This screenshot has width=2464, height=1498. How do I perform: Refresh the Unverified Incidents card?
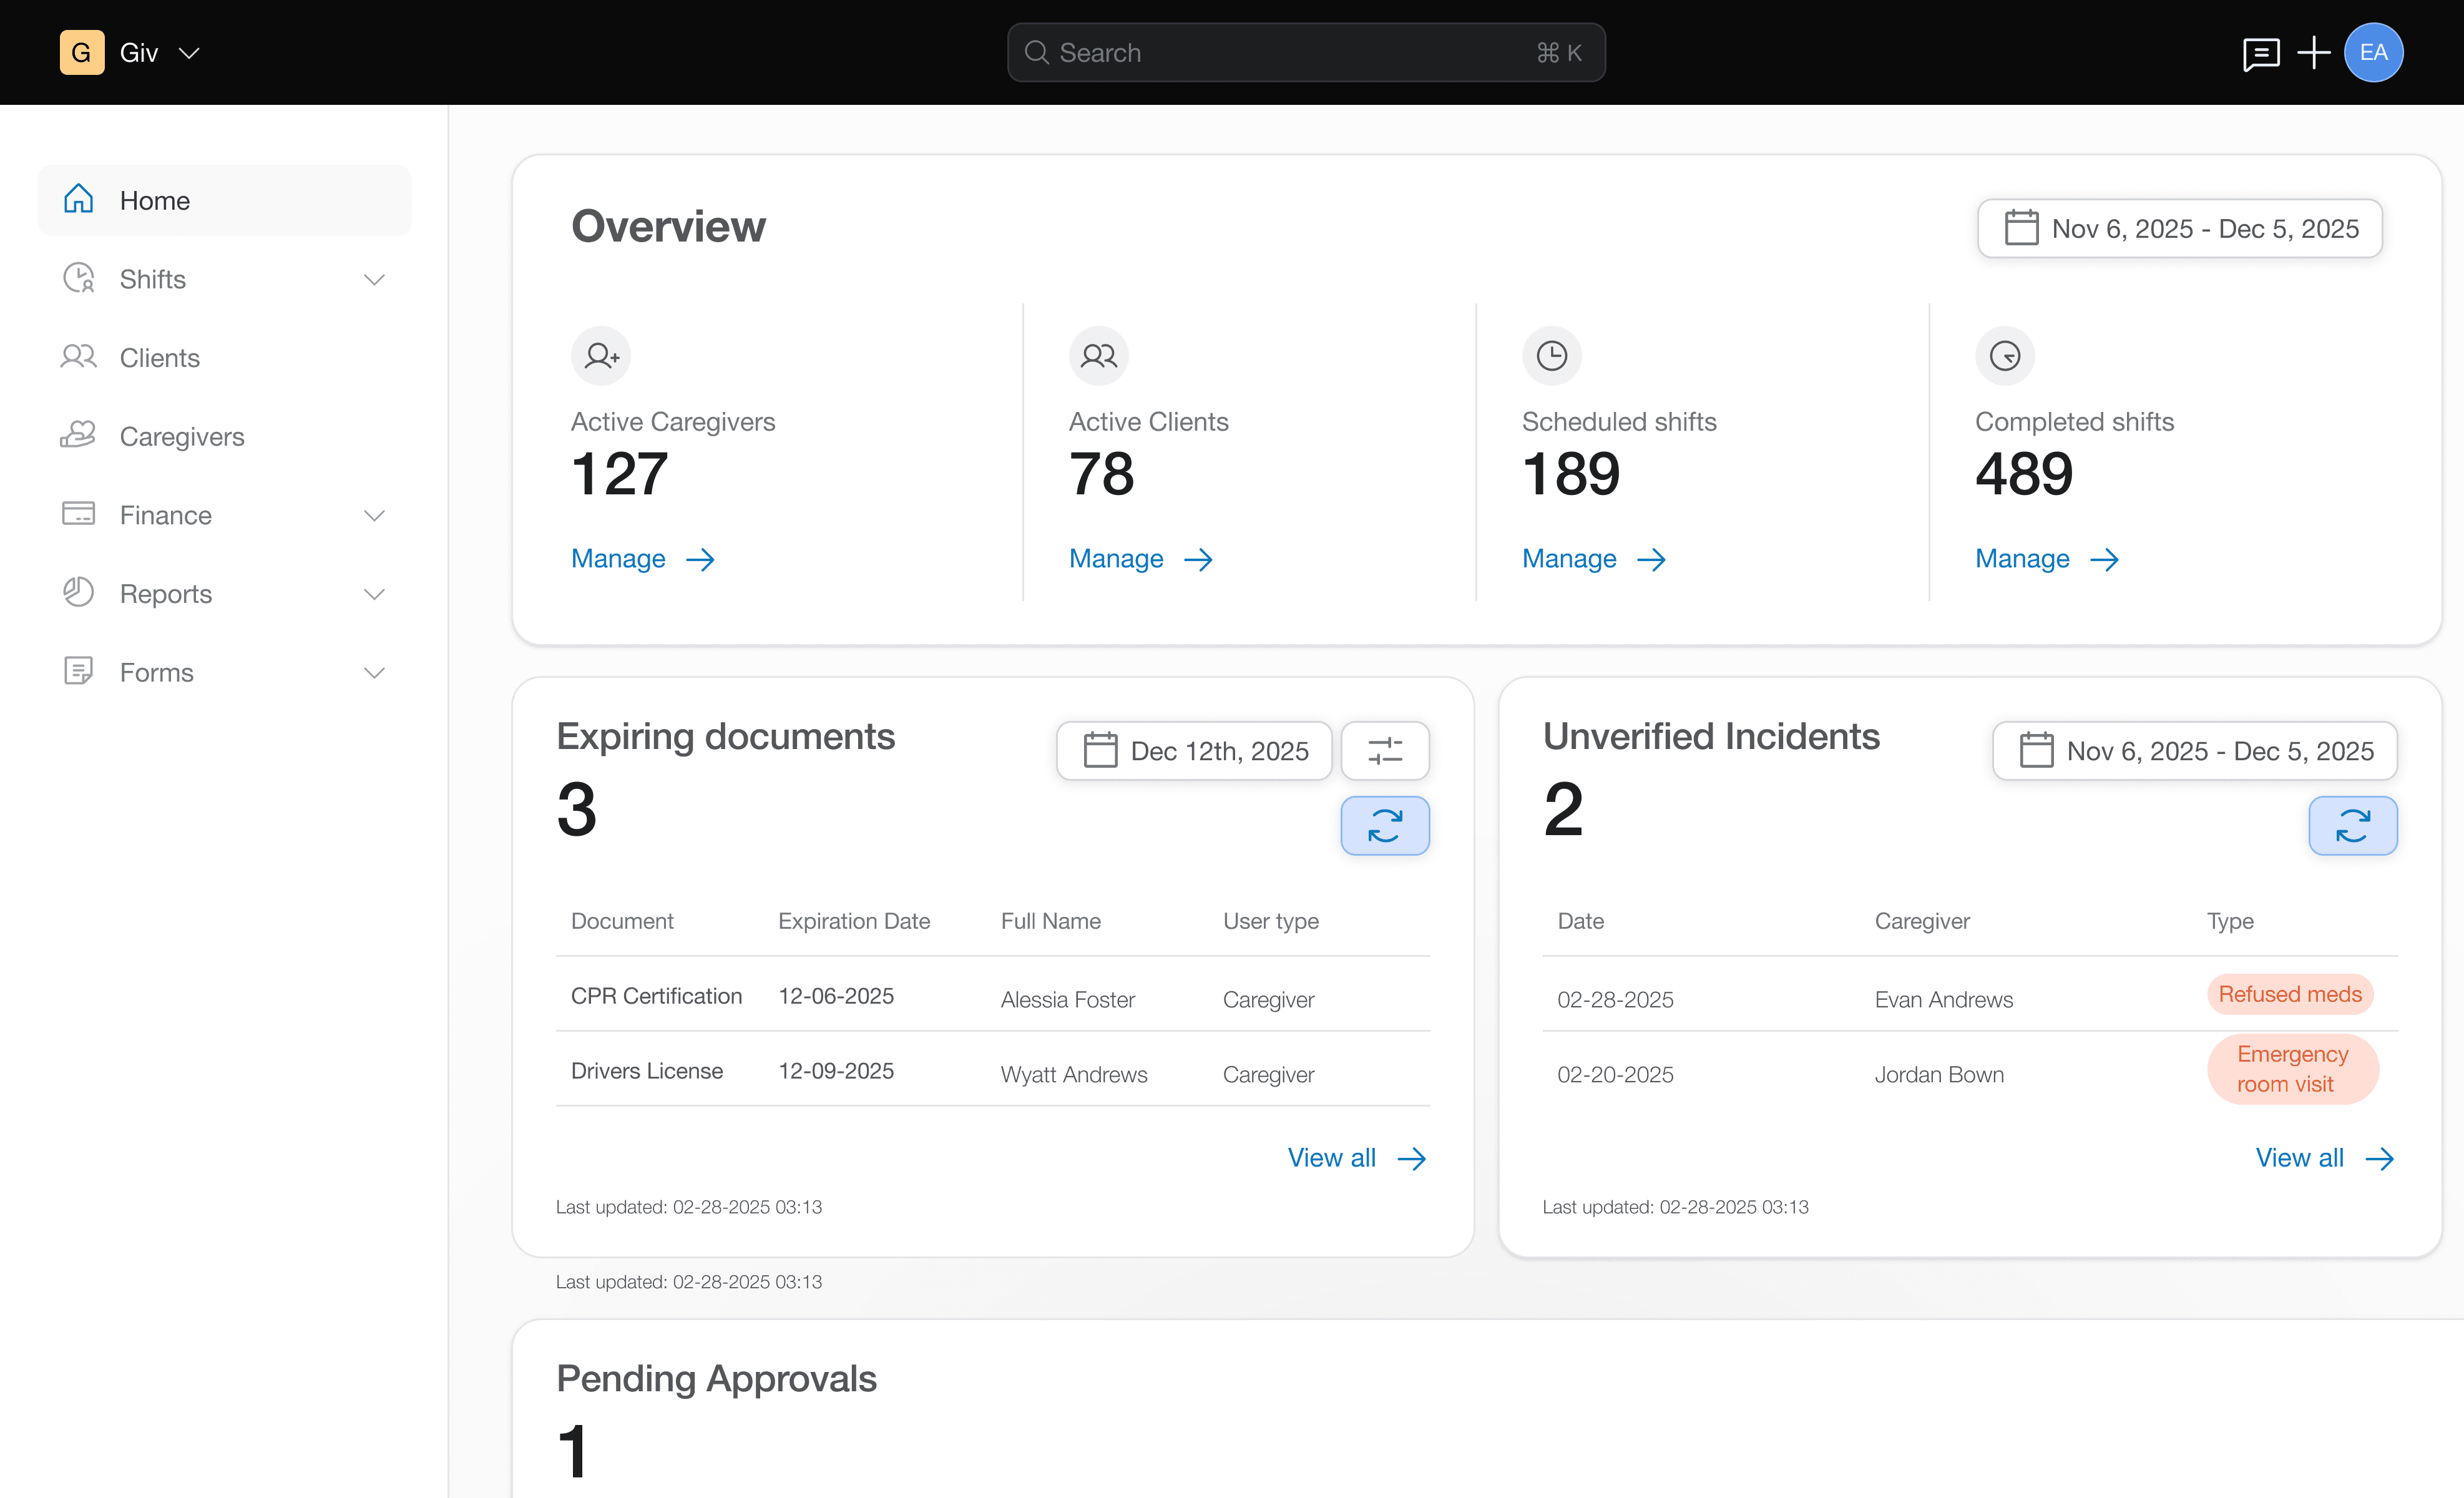(2352, 825)
